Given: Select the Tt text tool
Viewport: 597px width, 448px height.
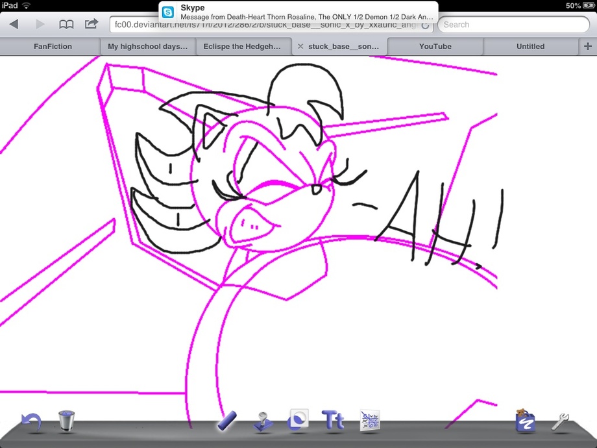Looking at the screenshot, I should (x=333, y=420).
